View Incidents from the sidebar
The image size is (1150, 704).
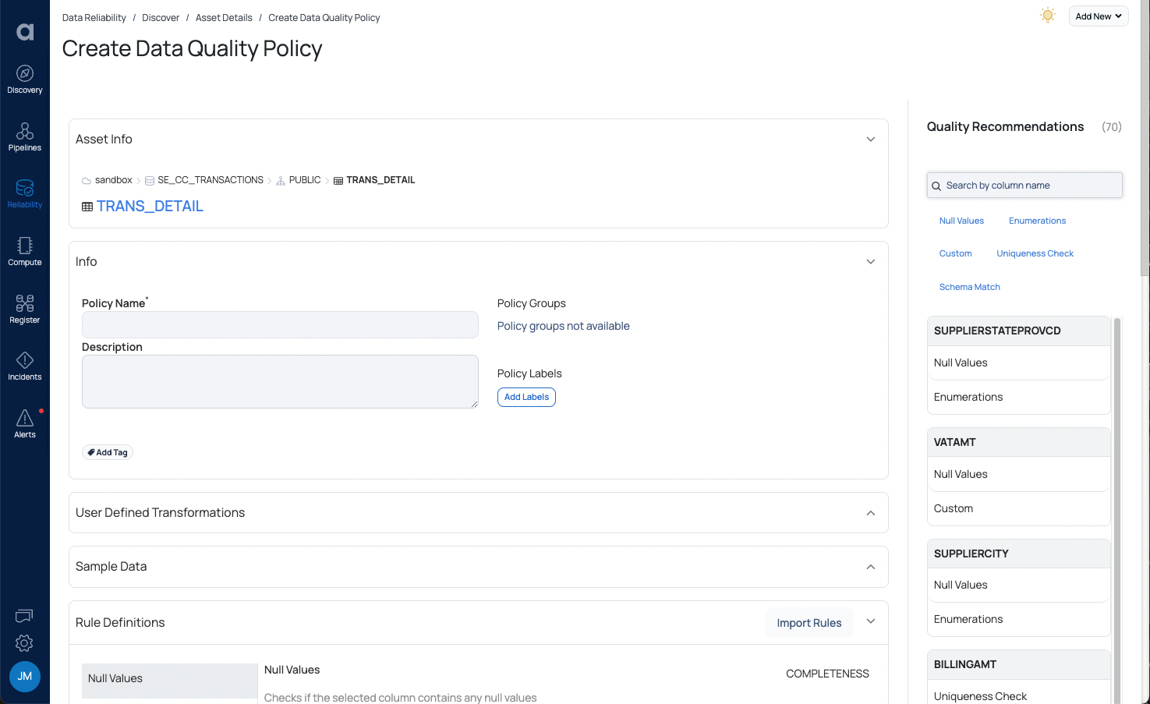point(24,366)
